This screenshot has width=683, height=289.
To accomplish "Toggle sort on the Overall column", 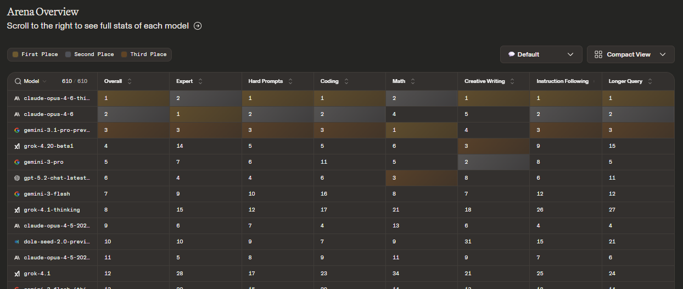I will click(130, 81).
